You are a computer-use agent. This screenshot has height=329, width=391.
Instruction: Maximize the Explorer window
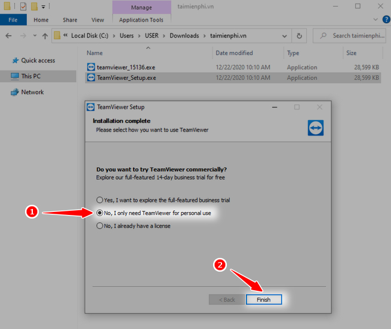(x=358, y=6)
